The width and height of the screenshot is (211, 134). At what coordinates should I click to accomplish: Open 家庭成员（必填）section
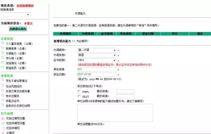pyautogui.click(x=16, y=68)
